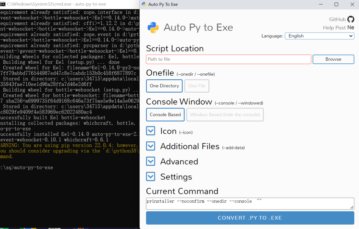Select the One Directory option

164,86
